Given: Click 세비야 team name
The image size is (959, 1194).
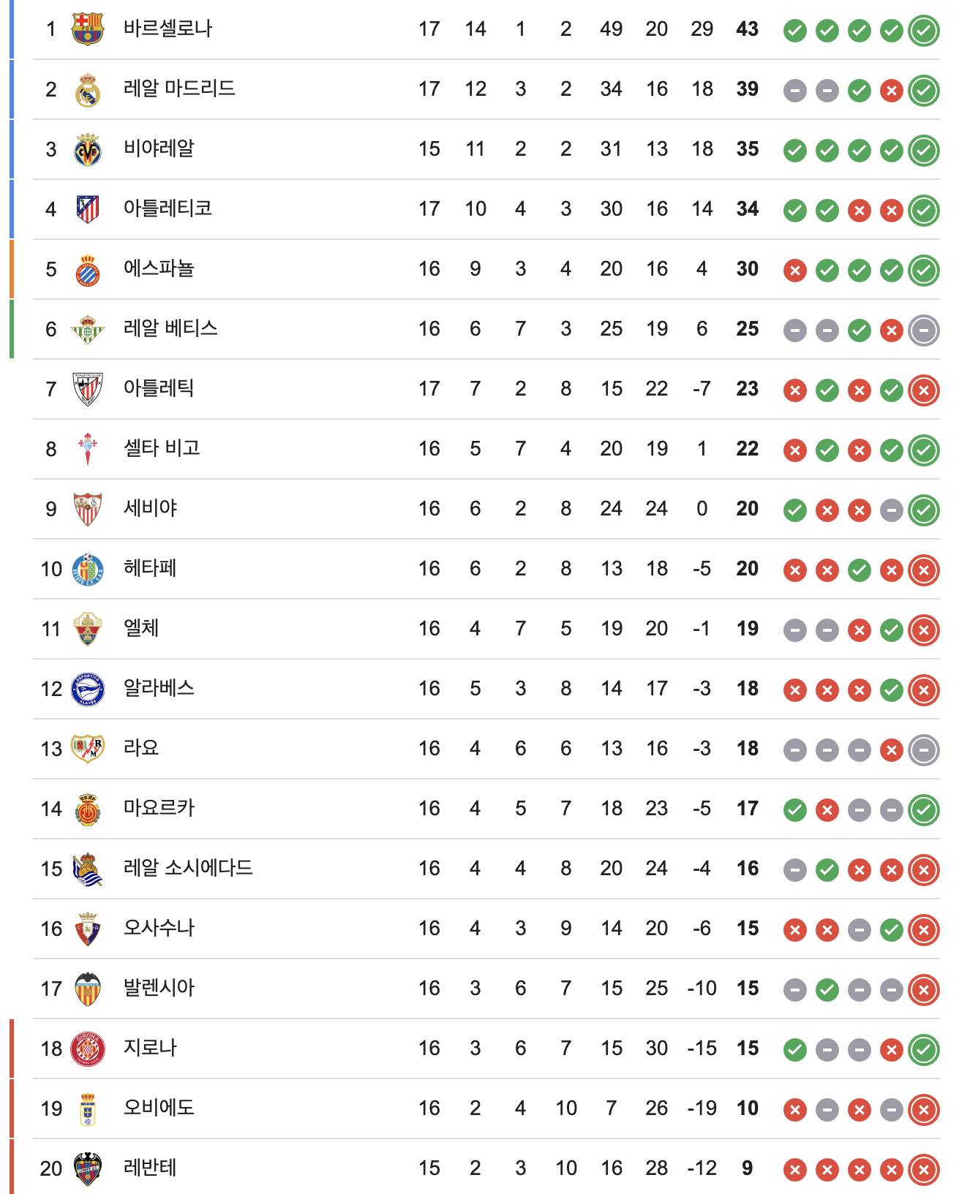Looking at the screenshot, I should (150, 509).
